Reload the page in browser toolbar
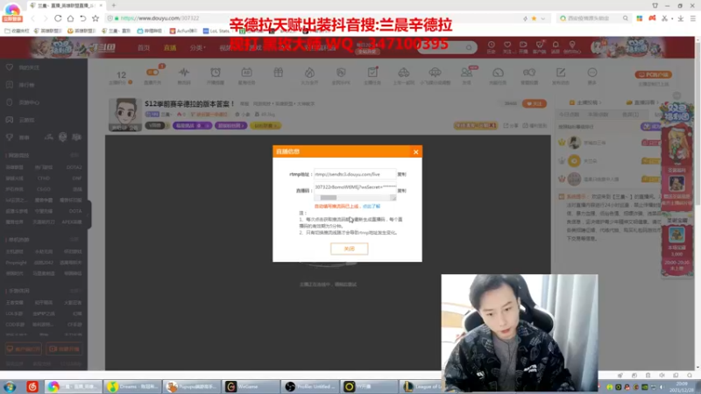 (58, 18)
